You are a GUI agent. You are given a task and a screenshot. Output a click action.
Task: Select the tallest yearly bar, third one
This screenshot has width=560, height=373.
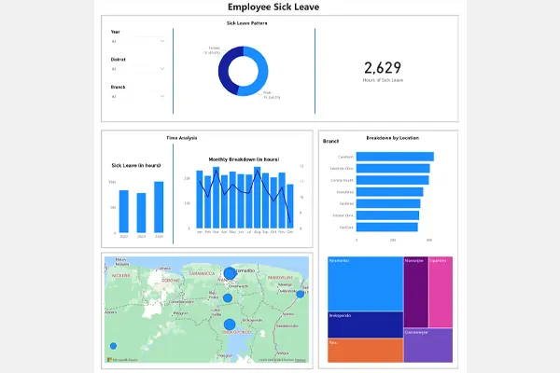pos(159,207)
